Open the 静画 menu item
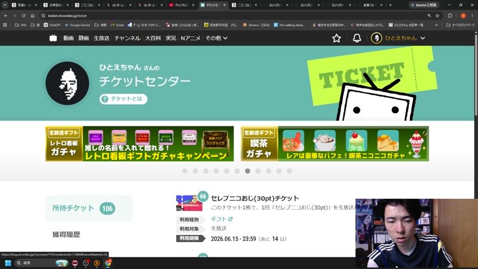 (x=83, y=38)
